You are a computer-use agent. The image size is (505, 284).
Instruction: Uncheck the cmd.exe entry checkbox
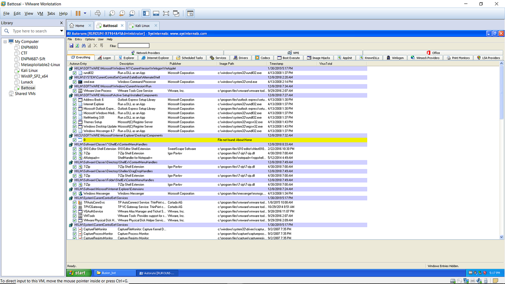tap(75, 82)
